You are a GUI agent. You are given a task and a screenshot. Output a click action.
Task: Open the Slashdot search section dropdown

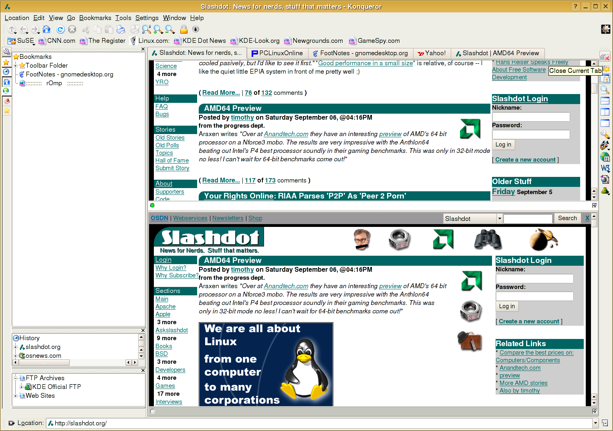coord(499,219)
